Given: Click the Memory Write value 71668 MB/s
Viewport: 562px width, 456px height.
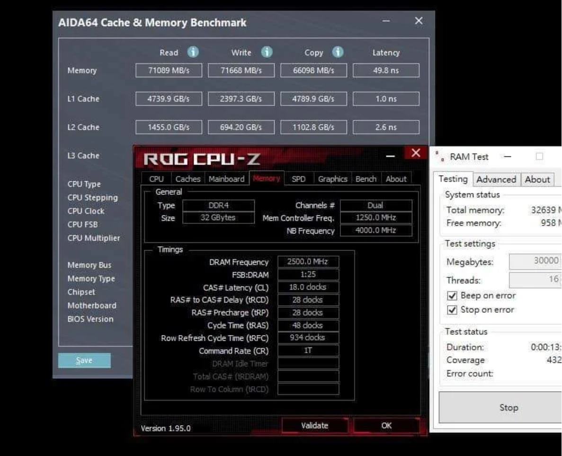Looking at the screenshot, I should pyautogui.click(x=241, y=70).
